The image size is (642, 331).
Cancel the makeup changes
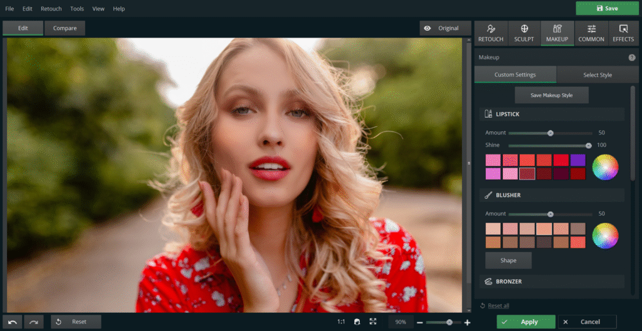pyautogui.click(x=587, y=322)
